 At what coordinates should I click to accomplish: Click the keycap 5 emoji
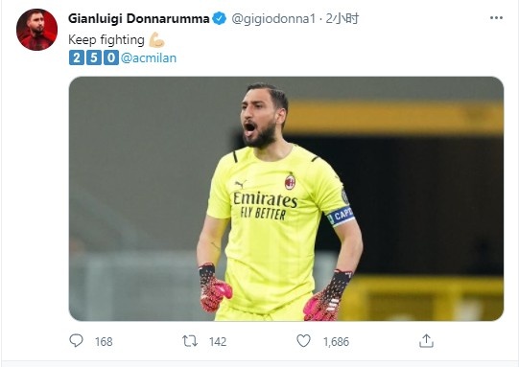point(94,57)
